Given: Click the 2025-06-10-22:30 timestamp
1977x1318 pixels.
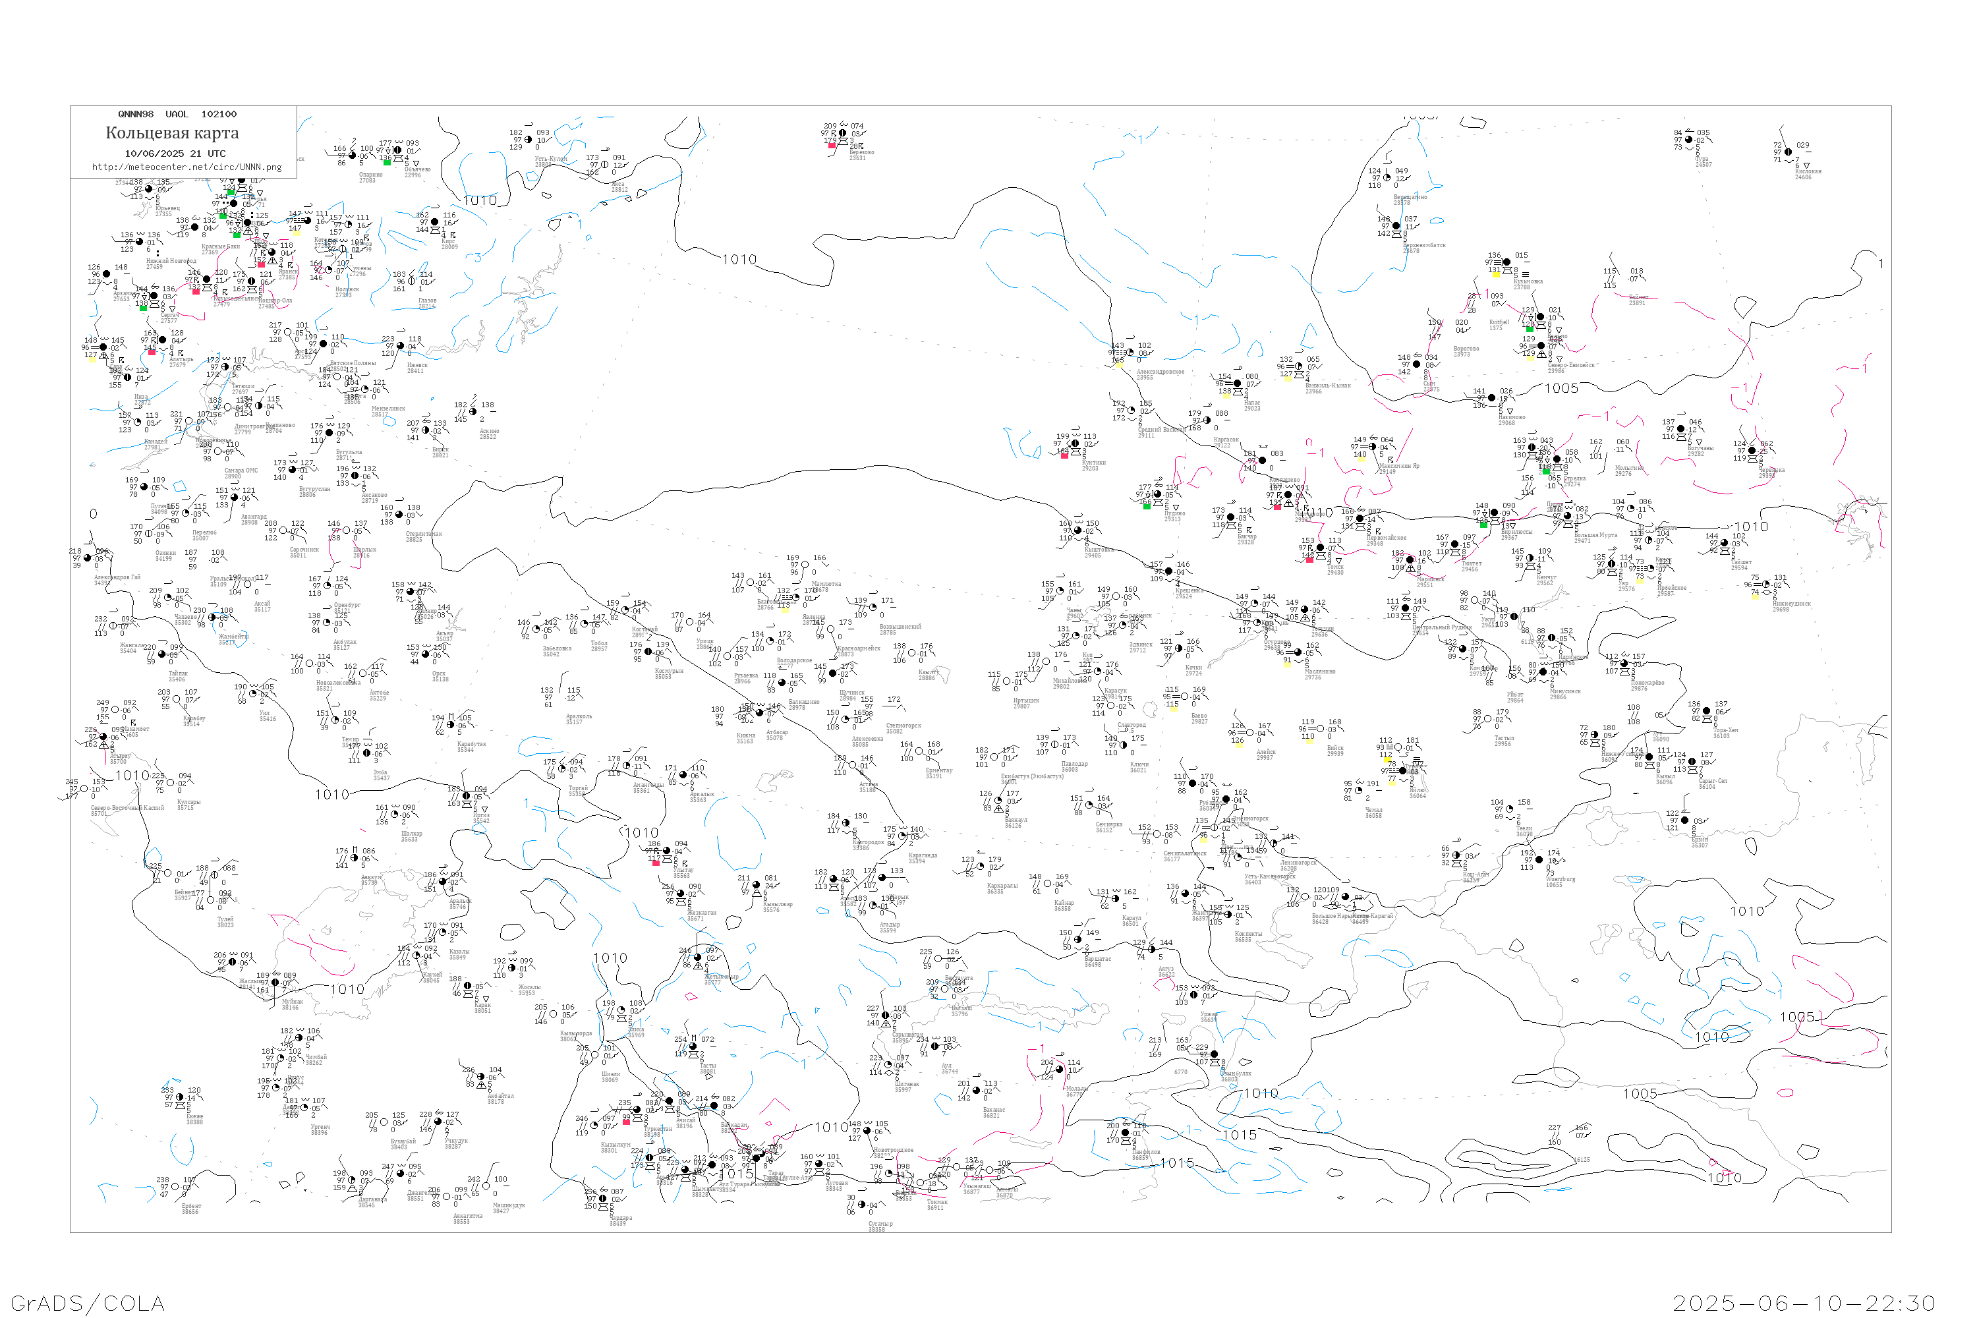Looking at the screenshot, I should click(1803, 1303).
